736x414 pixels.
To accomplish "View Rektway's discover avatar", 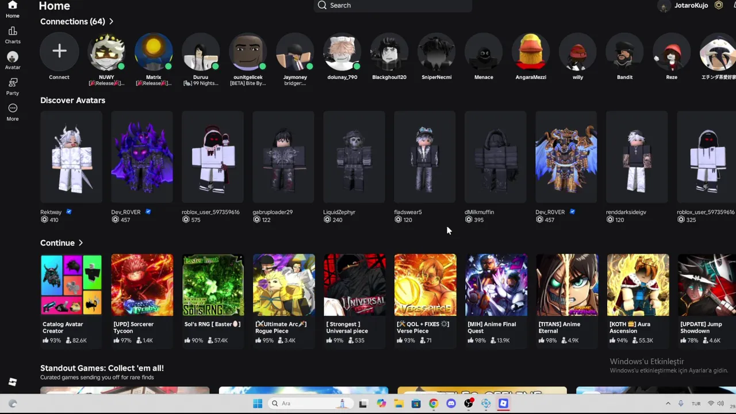I will 71,158.
